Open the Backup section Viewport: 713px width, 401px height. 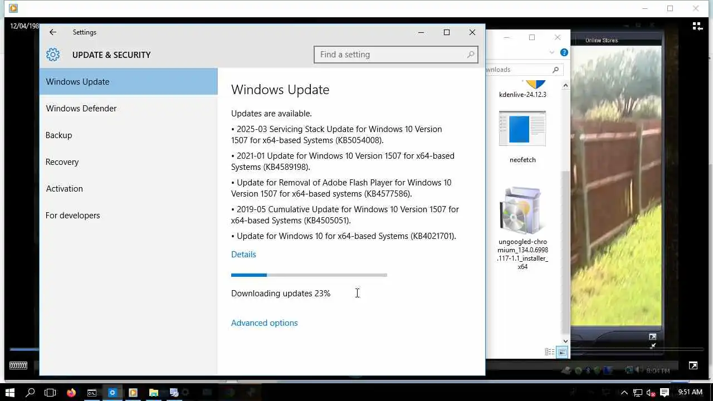click(129, 135)
